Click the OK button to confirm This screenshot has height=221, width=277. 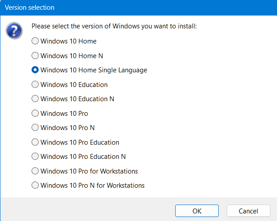pos(197,211)
